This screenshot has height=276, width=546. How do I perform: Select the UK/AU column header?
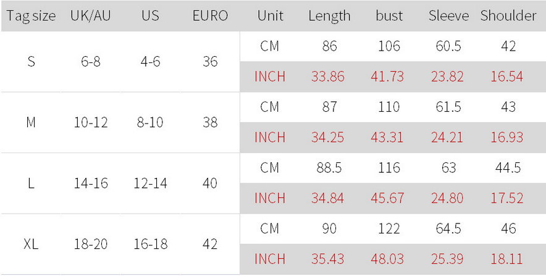tap(90, 16)
